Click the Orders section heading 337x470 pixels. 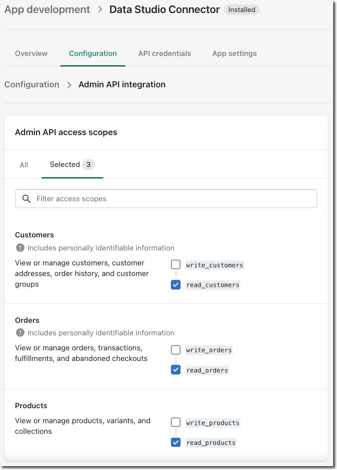(28, 320)
